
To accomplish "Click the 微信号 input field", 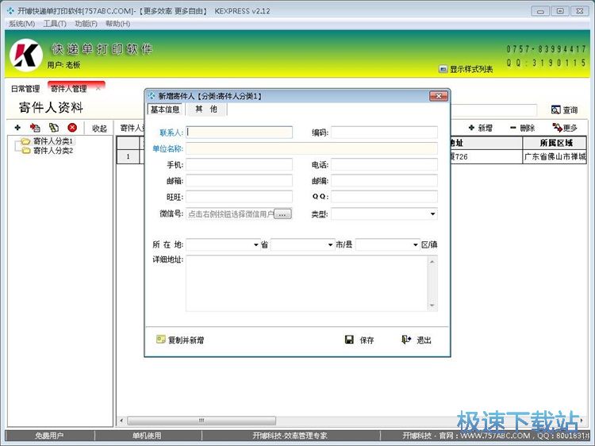I will coord(230,214).
